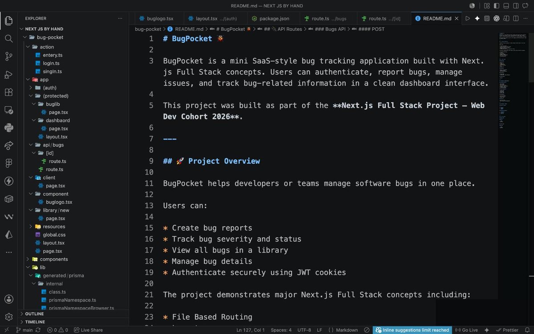Open Explorer views and more actions menu
Viewport: 534px width, 334px height.
click(x=120, y=18)
